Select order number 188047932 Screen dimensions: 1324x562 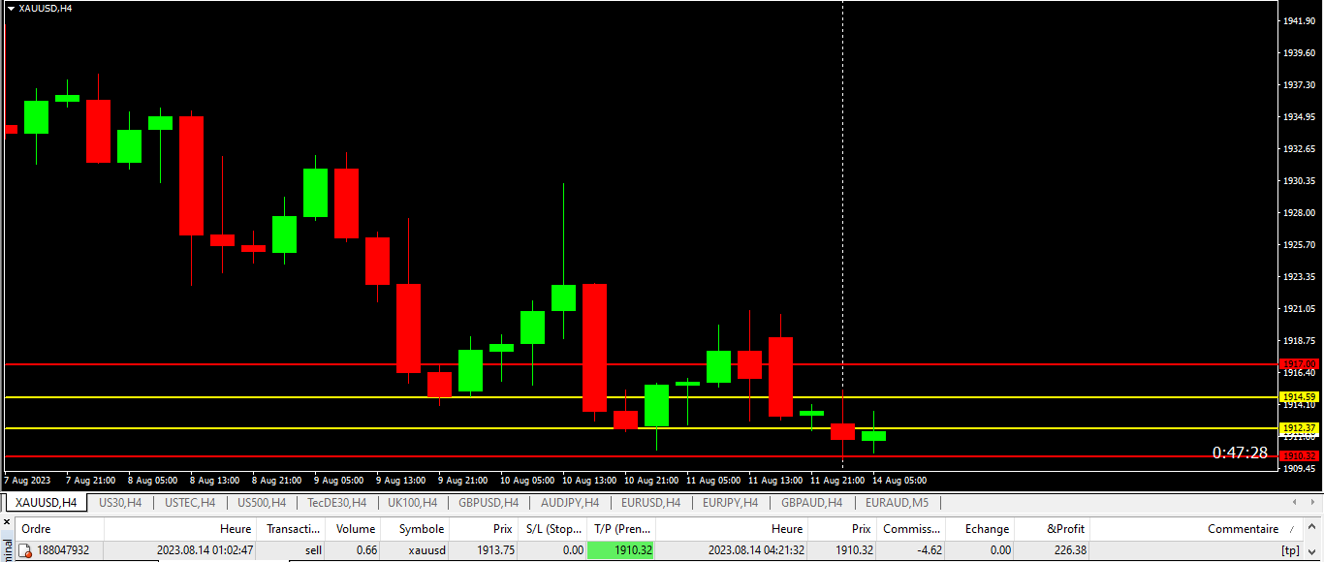coord(63,550)
